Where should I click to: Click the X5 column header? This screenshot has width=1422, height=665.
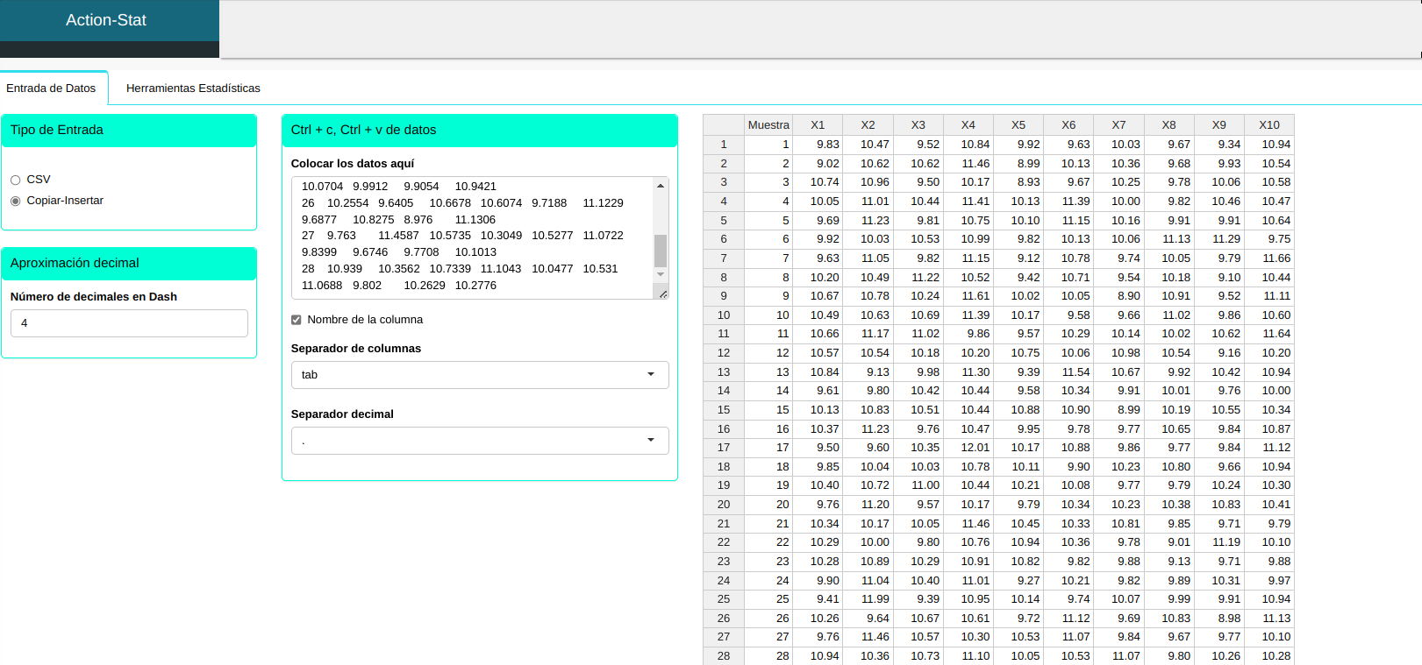click(x=1018, y=125)
